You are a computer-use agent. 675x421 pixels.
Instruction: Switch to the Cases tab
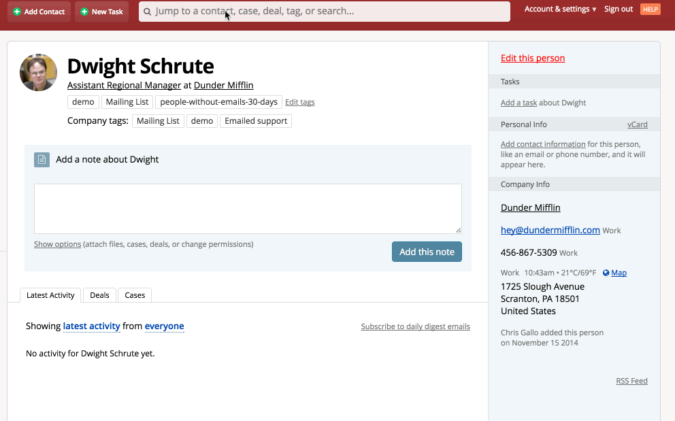point(135,295)
